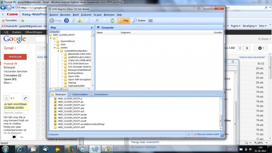This screenshot has height=153, width=272.
Task: Open the Ga naar menu
Action: tap(98, 15)
